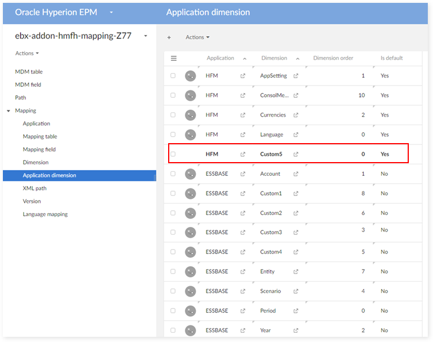
Task: Open ConsolMe... dimension external link icon
Action: coord(296,95)
